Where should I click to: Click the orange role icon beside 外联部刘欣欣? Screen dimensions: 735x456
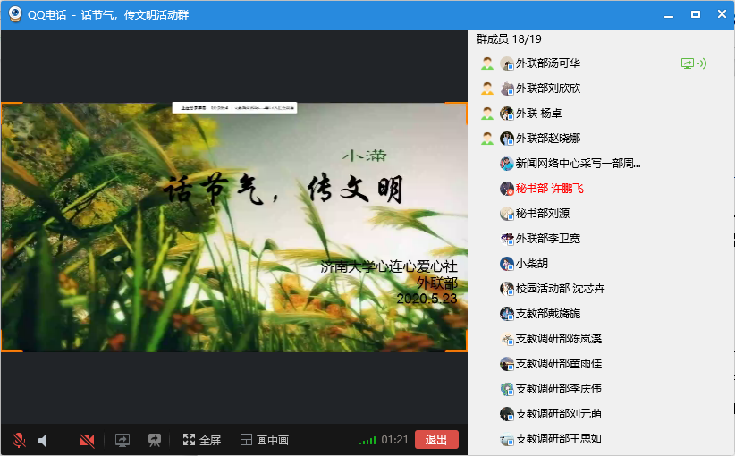pyautogui.click(x=487, y=89)
